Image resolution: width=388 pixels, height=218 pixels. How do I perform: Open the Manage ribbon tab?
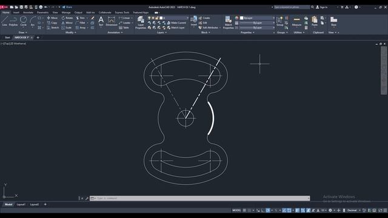(x=66, y=12)
